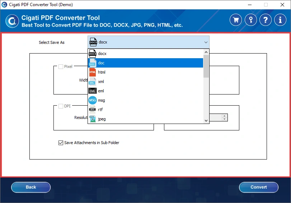Increase value with spinner up arrow
This screenshot has width=291, height=203.
(x=224, y=116)
